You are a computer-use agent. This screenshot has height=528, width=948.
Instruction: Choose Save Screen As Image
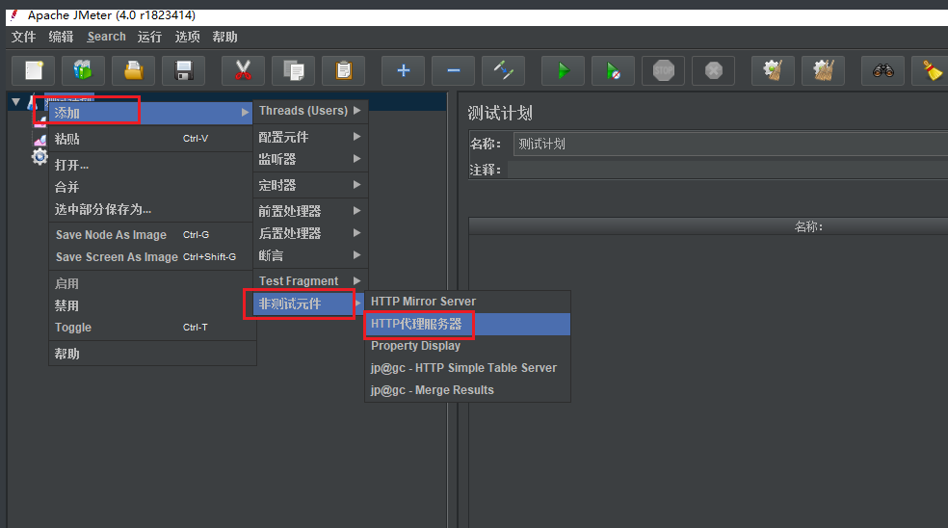[x=152, y=257]
